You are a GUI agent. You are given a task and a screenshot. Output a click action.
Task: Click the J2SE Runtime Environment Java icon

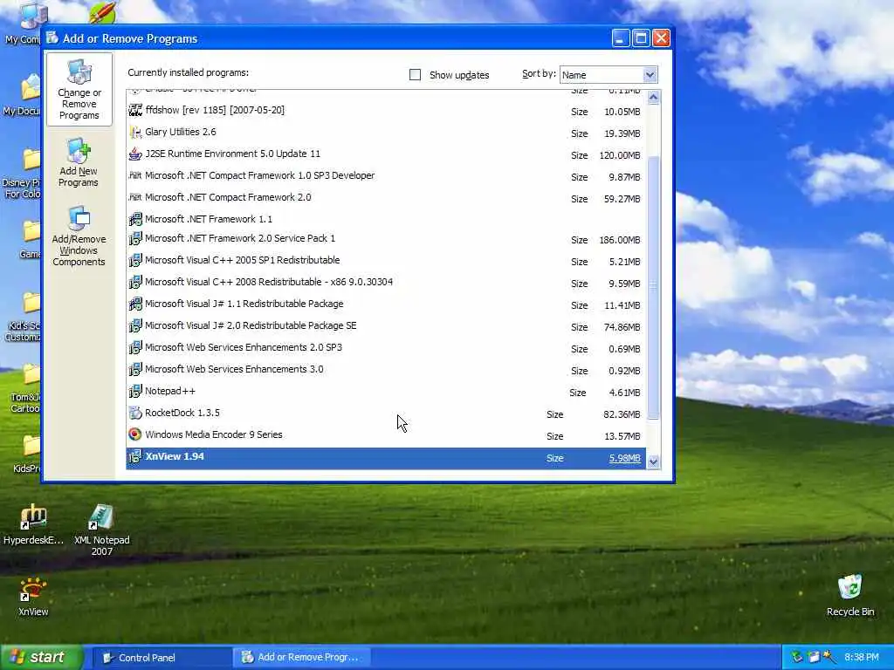pos(135,154)
